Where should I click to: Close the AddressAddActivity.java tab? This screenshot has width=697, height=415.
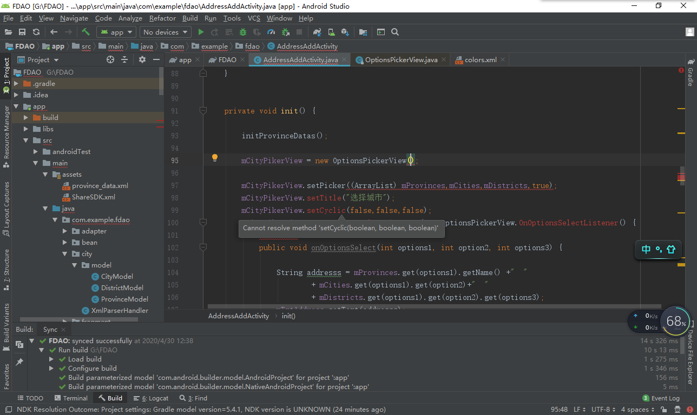tap(345, 60)
